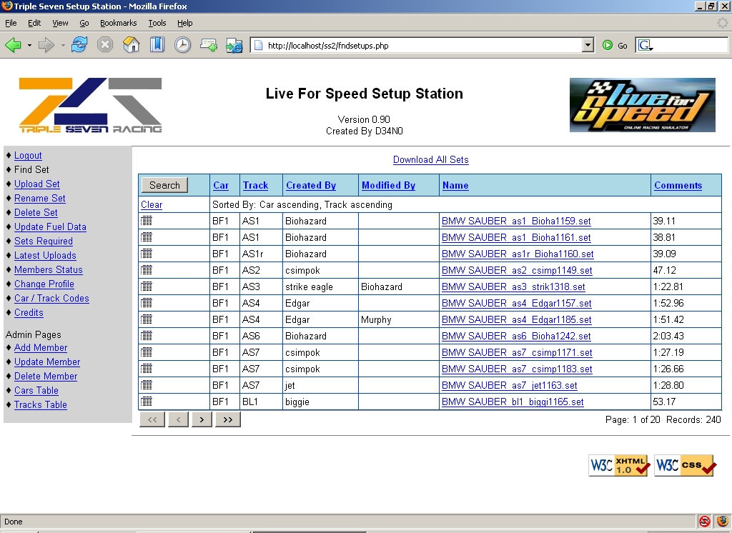Go to the next page button
The width and height of the screenshot is (732, 533).
(202, 419)
